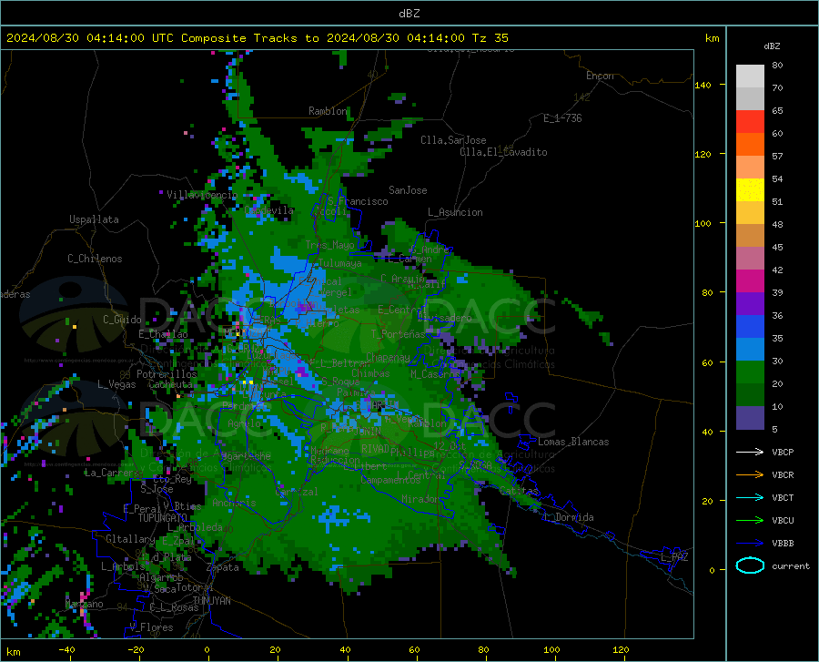Click the Villavicencio place label

pyautogui.click(x=202, y=195)
